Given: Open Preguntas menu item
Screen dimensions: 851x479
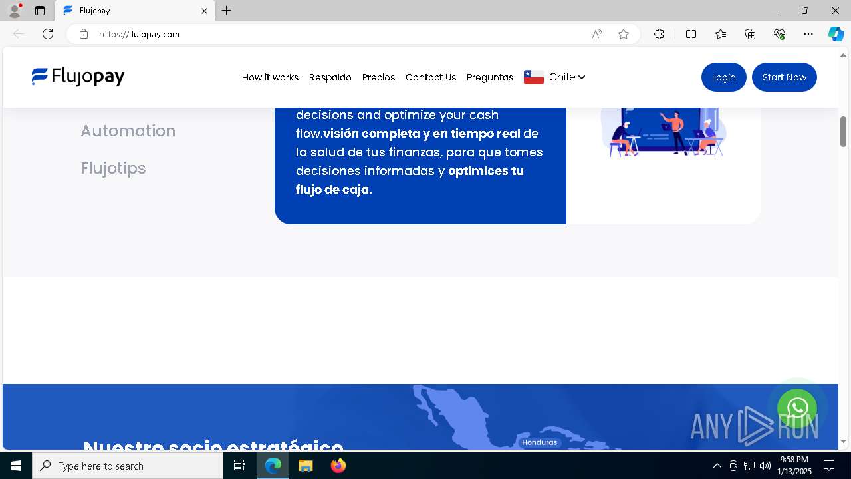Looking at the screenshot, I should click(x=490, y=77).
